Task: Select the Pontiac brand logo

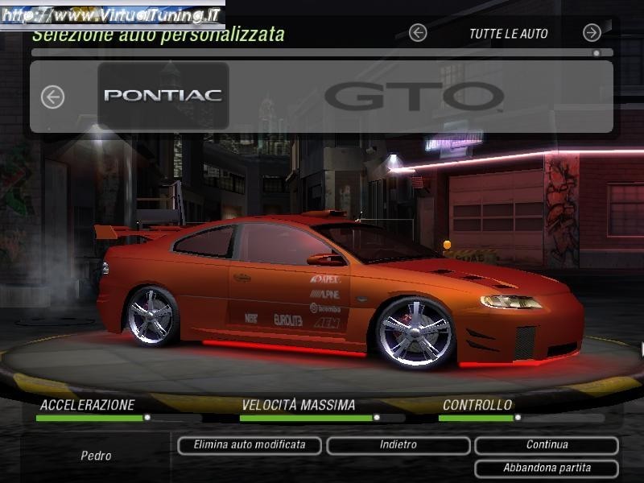Action: coord(163,96)
